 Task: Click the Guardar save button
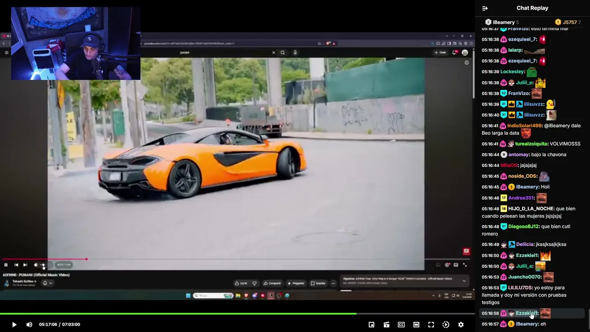(318, 283)
